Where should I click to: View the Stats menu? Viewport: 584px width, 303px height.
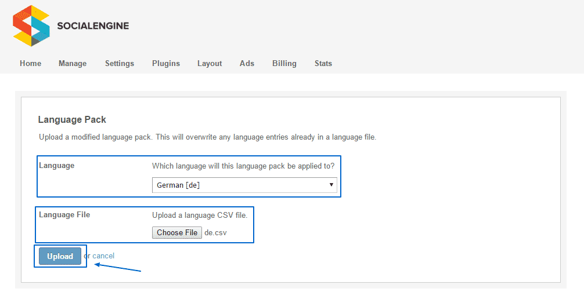tap(323, 64)
